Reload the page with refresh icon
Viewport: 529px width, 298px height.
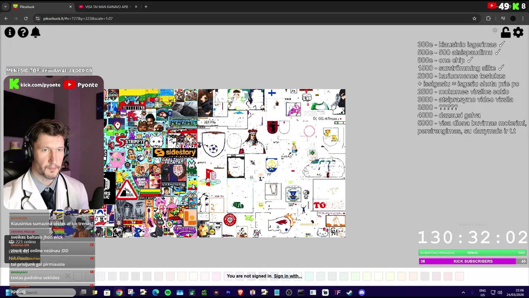26,18
